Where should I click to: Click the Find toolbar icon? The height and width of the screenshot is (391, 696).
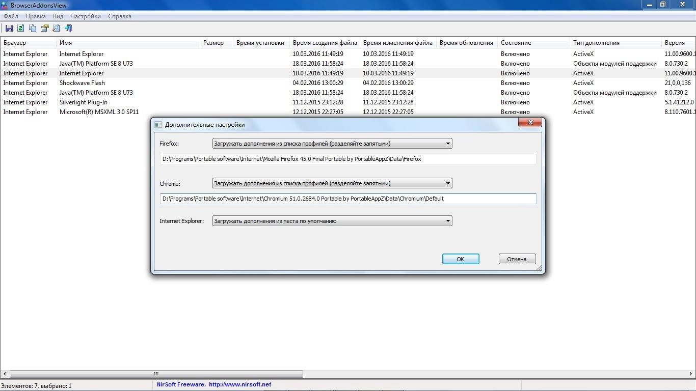pos(57,29)
